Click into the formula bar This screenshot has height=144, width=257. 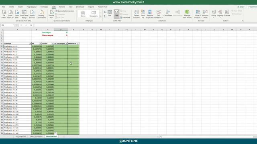[145, 25]
